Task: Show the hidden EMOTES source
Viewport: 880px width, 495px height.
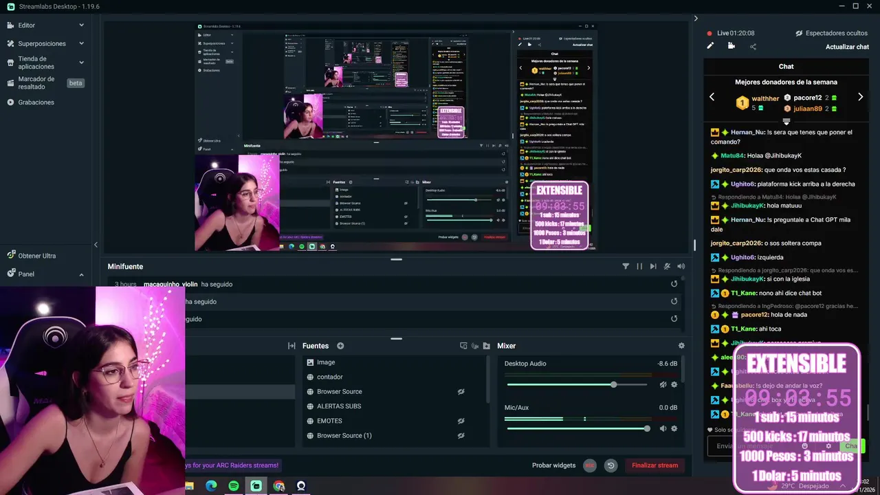Action: 461,421
